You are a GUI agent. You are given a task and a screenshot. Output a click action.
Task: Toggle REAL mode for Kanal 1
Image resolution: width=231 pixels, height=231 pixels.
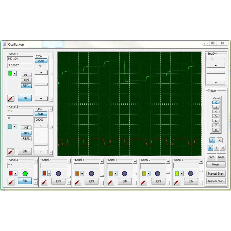[26, 86]
